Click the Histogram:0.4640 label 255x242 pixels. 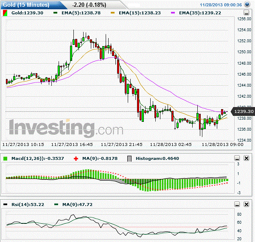(157, 159)
